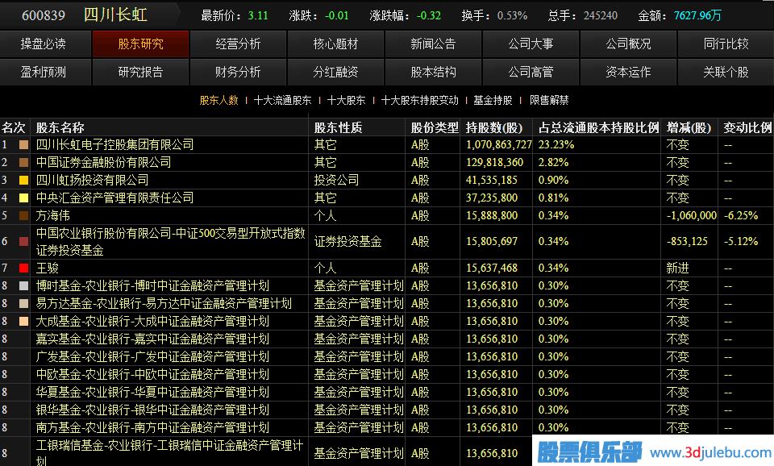Click red swatch beside 王骏
This screenshot has width=774, height=466.
pos(23,268)
